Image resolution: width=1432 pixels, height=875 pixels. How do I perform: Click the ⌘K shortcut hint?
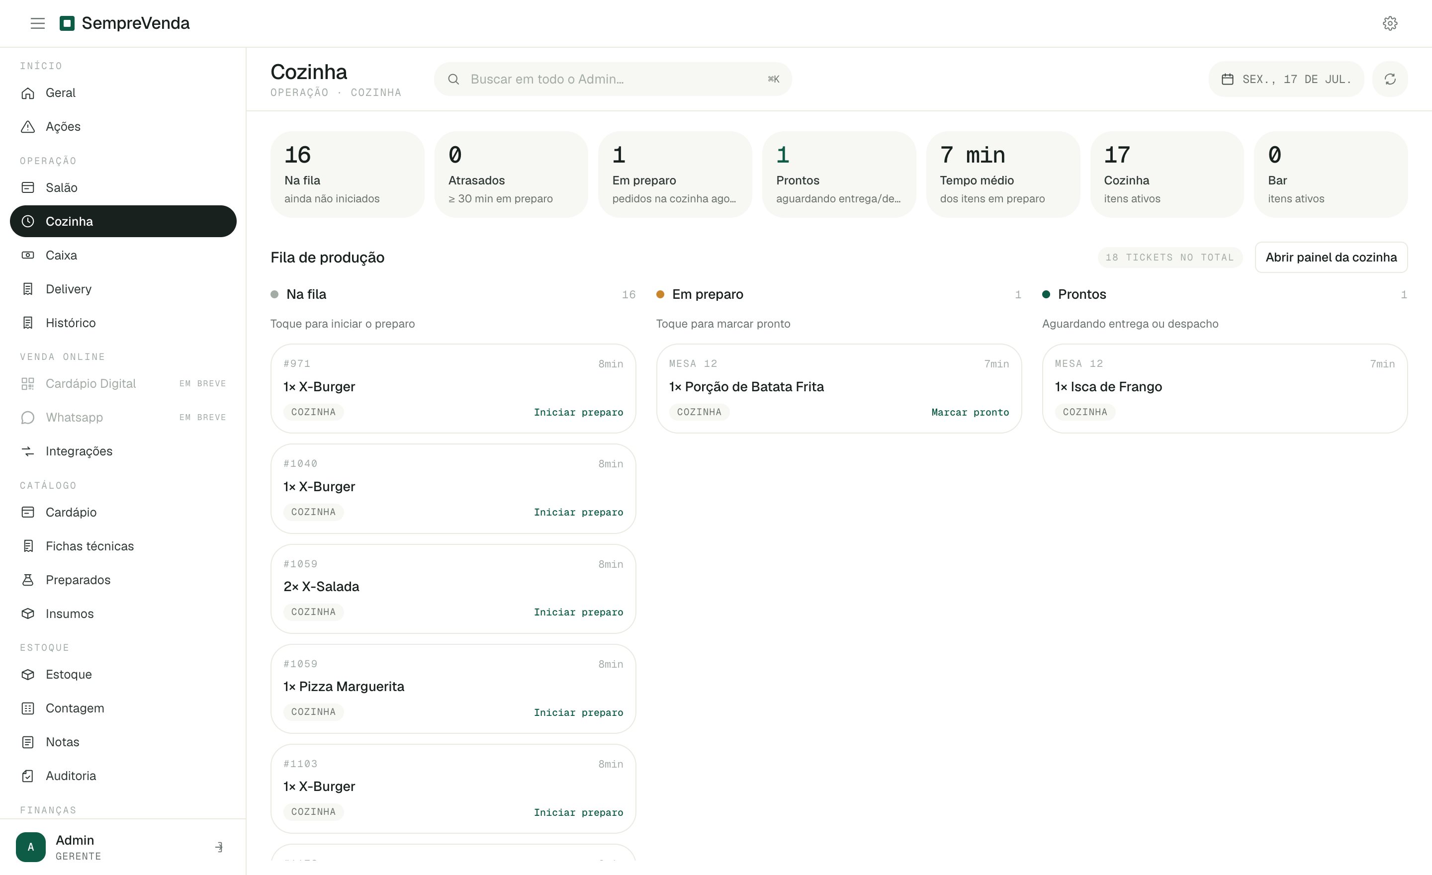(773, 79)
